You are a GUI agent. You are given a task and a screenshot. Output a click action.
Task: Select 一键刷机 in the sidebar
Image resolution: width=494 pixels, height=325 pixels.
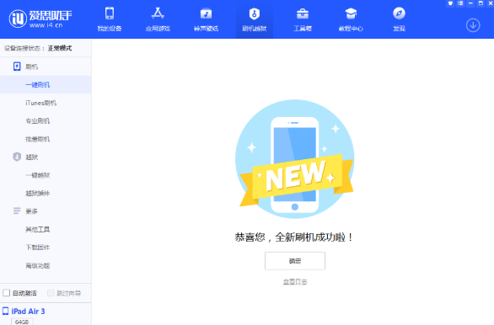tap(46, 85)
